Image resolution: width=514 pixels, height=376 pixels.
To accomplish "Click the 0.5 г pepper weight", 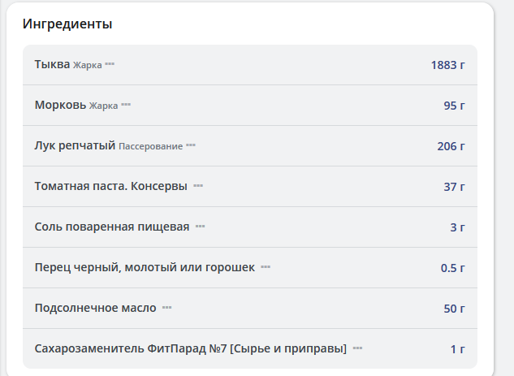I will pos(452,268).
